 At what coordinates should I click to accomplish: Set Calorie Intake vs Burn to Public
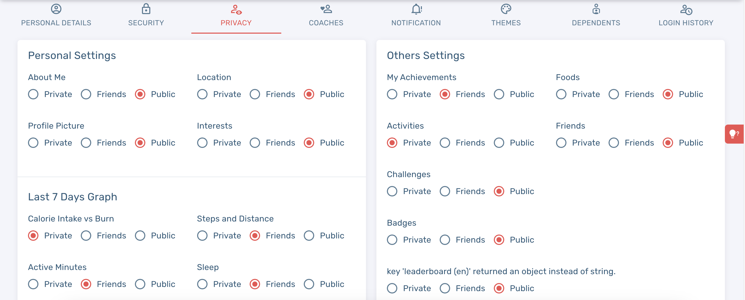click(x=140, y=236)
